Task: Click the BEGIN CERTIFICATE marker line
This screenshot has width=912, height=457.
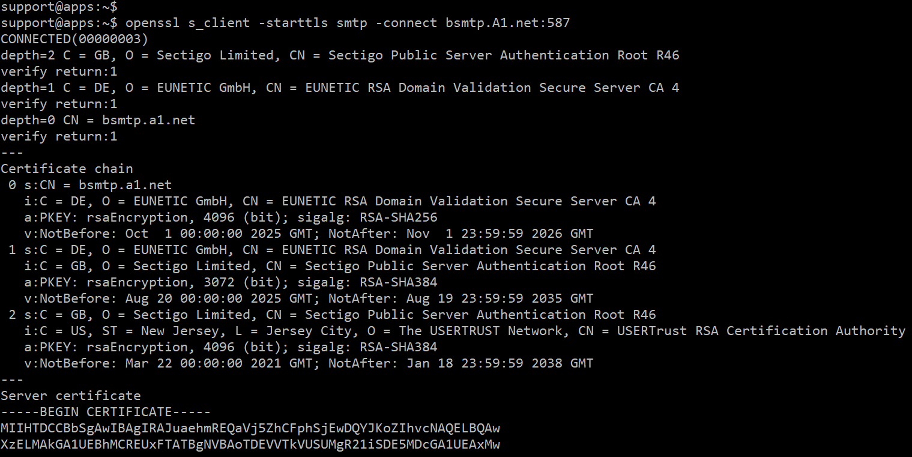Action: (106, 412)
